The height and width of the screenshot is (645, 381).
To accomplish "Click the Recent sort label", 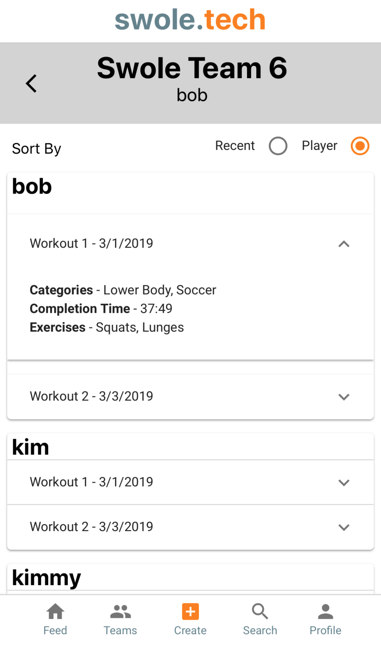I will click(x=235, y=146).
